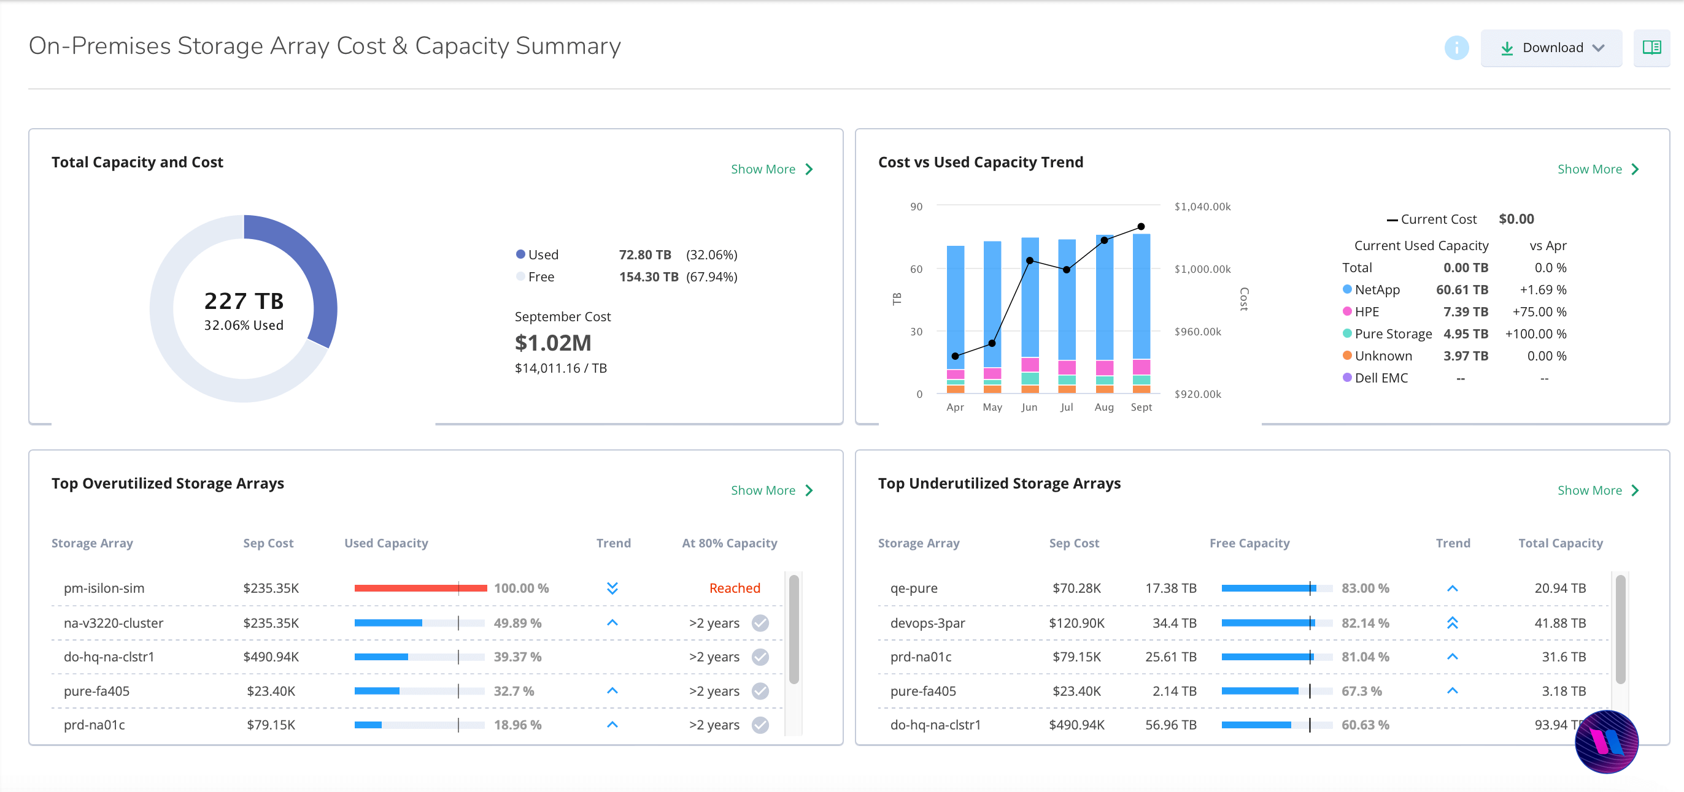Select the devops-3par storage array name

[927, 623]
